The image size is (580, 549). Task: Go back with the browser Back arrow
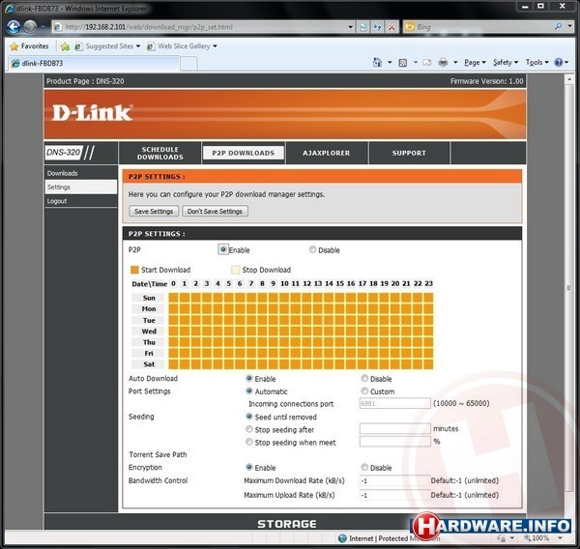14,27
